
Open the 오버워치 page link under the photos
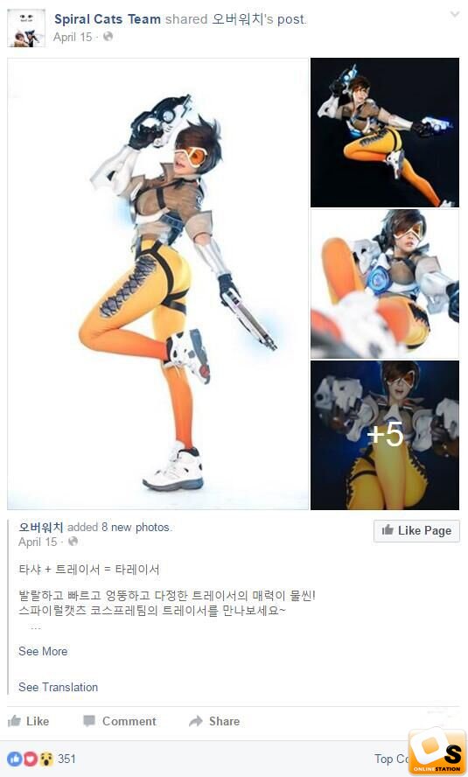[x=40, y=527]
